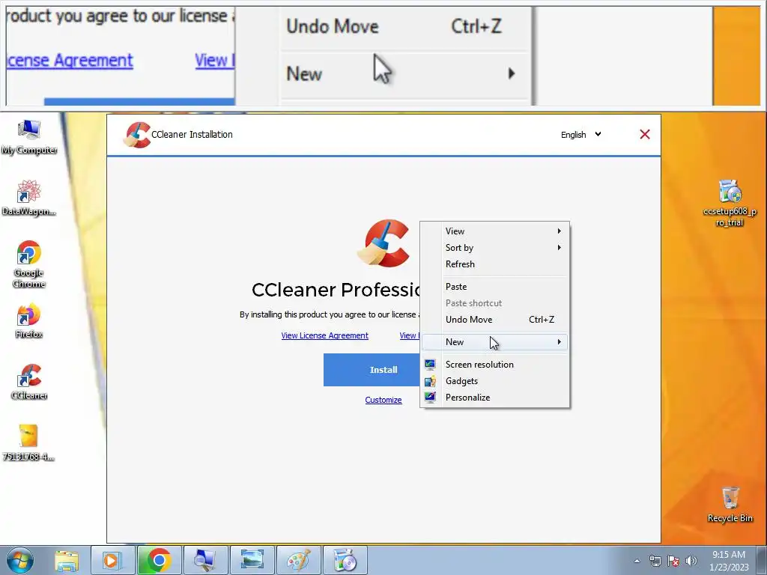Launch Firefox desktop shortcut

[x=28, y=321]
